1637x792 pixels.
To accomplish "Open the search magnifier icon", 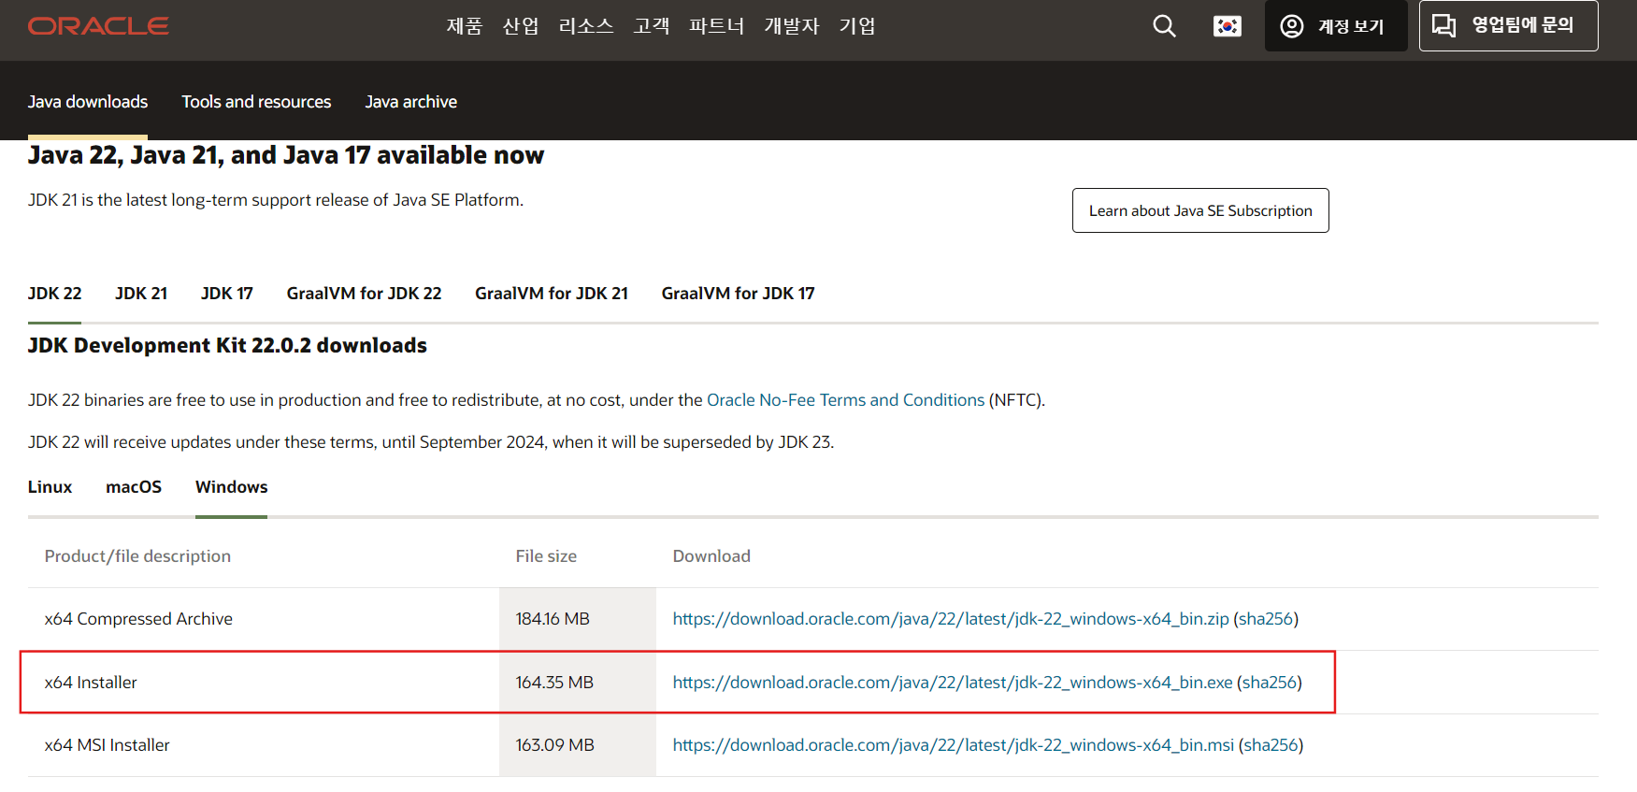I will point(1164,26).
